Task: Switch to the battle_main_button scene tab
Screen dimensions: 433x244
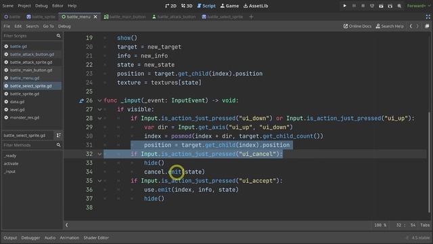Action: point(124,17)
